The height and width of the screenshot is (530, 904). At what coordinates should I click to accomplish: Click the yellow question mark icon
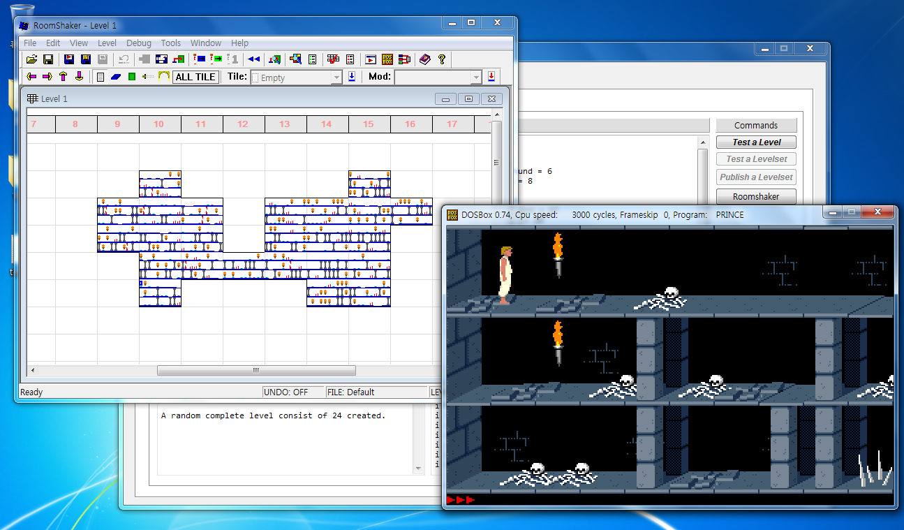pos(442,59)
